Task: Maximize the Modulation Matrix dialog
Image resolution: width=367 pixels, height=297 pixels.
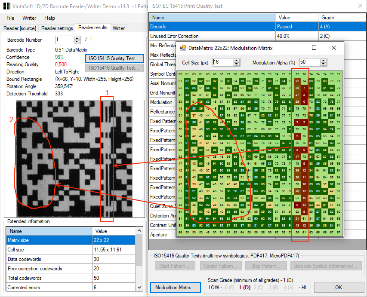Action: (x=314, y=48)
